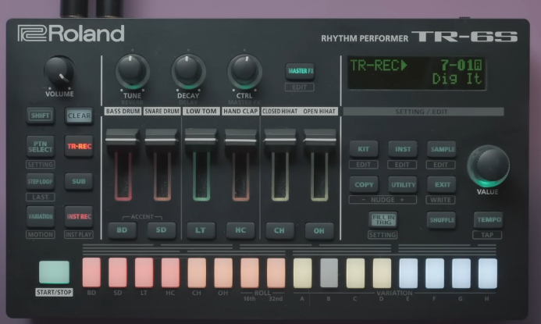Select the BD instrument button
Viewport: 541px width, 324px height.
pos(122,230)
